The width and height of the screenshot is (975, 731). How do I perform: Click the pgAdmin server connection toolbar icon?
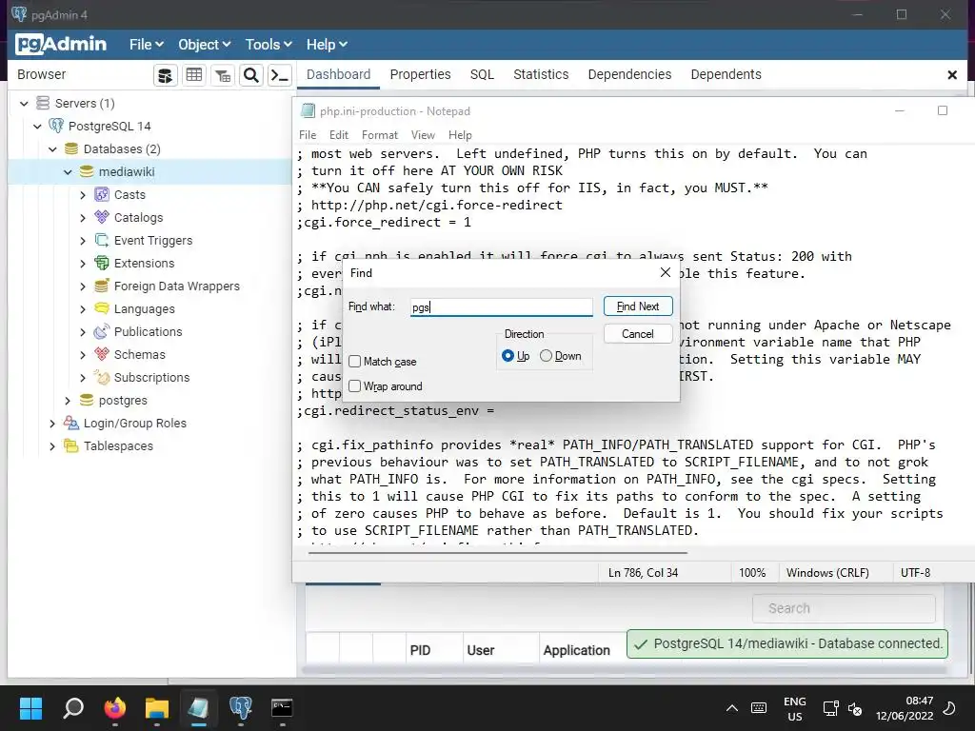point(166,75)
